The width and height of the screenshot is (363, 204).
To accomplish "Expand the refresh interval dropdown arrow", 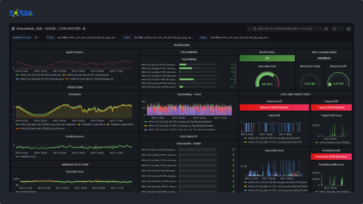I will [x=341, y=29].
